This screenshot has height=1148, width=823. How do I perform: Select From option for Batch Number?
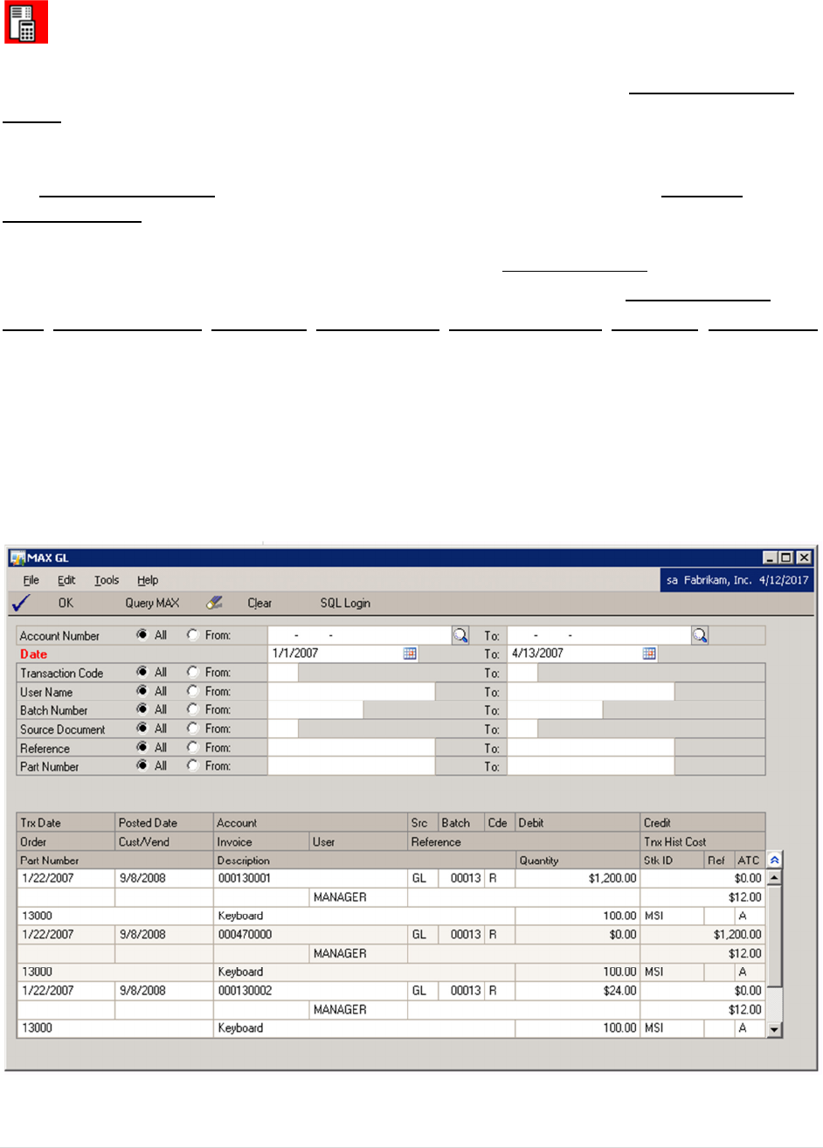tap(192, 709)
